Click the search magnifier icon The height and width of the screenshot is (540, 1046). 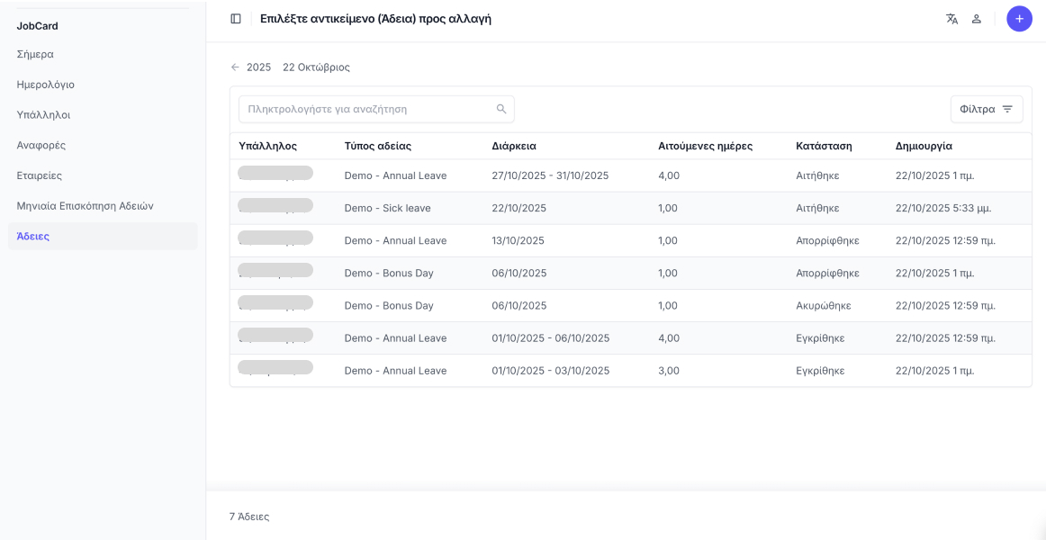[x=501, y=109]
